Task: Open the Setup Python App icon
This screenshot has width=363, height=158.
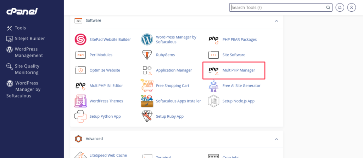Action: click(x=80, y=116)
